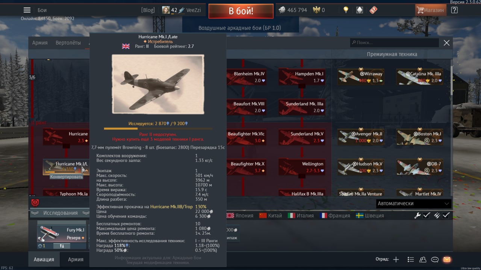Open the contacts friends icon

pos(423,259)
